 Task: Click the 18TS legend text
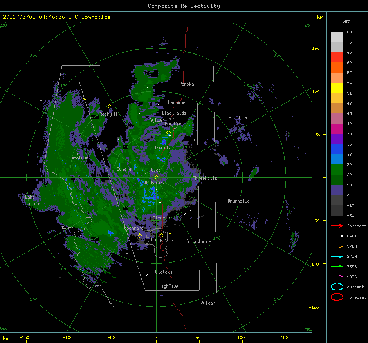(x=352, y=277)
